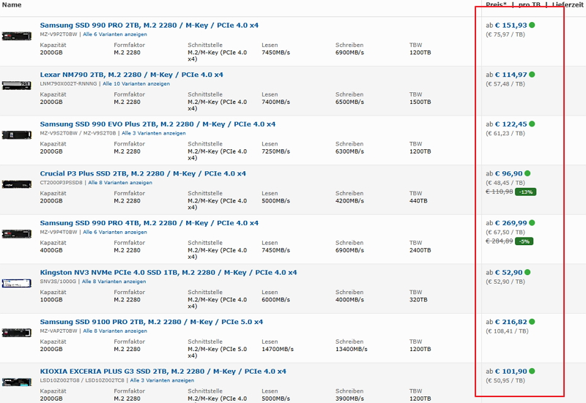Open KIOXIA EXCERIA PLUS G3 SSD 2TB link

pos(163,372)
